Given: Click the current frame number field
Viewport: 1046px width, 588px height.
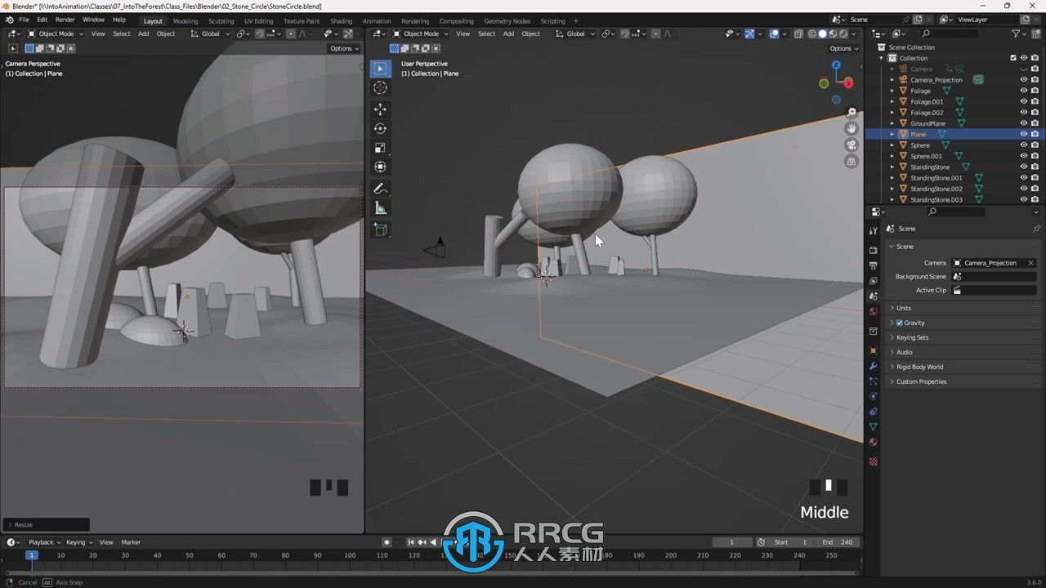Looking at the screenshot, I should (731, 542).
